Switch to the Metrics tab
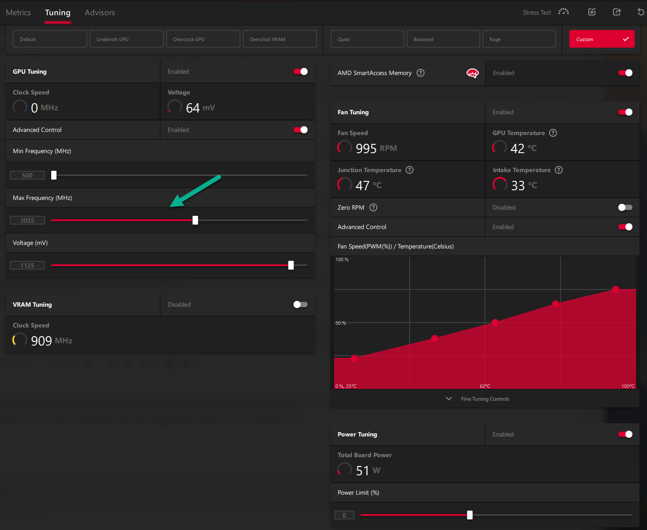Viewport: 647px width, 530px height. (x=18, y=12)
